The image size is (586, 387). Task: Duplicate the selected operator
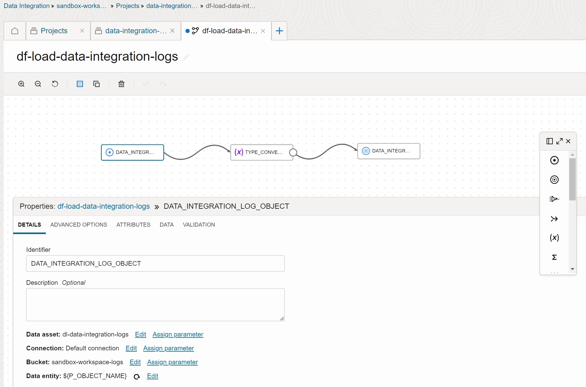[x=96, y=84]
